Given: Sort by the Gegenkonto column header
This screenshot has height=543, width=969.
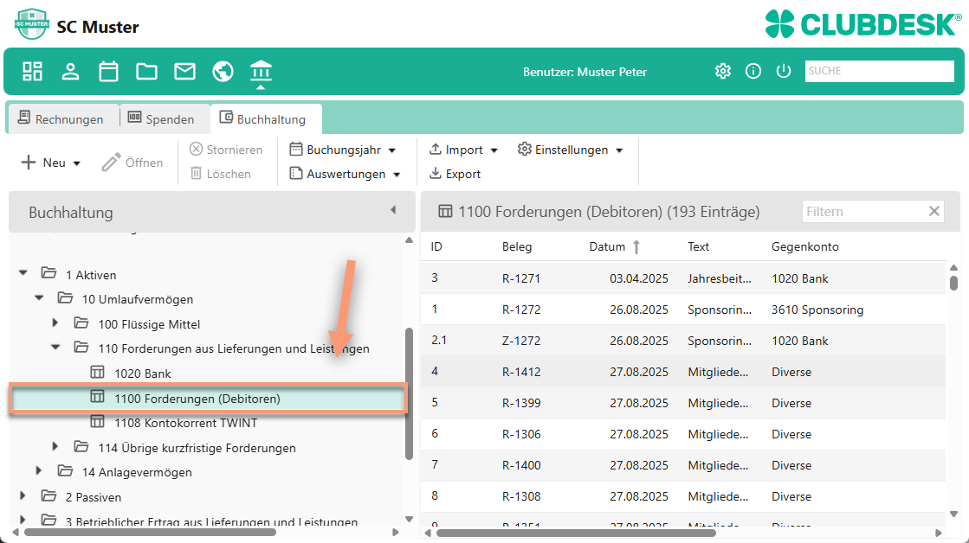Looking at the screenshot, I should pyautogui.click(x=804, y=246).
